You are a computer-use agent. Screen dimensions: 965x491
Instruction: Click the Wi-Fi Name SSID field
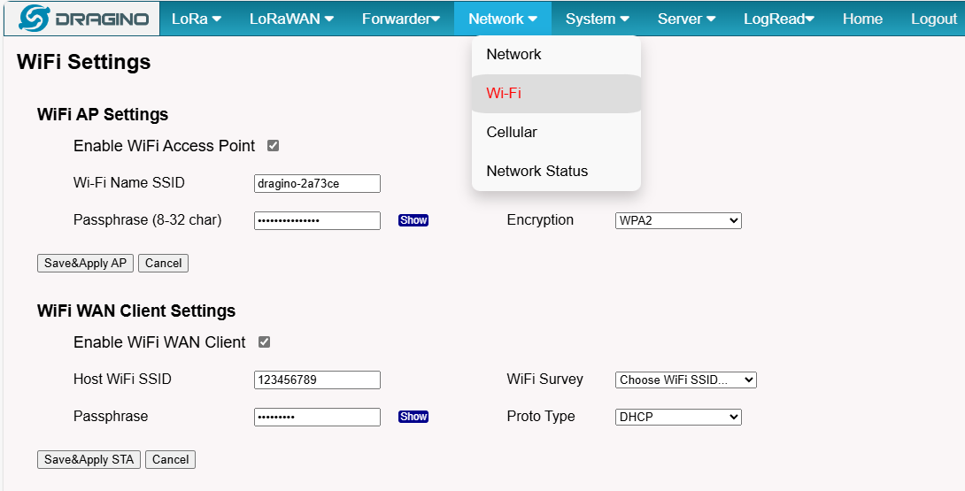(317, 183)
